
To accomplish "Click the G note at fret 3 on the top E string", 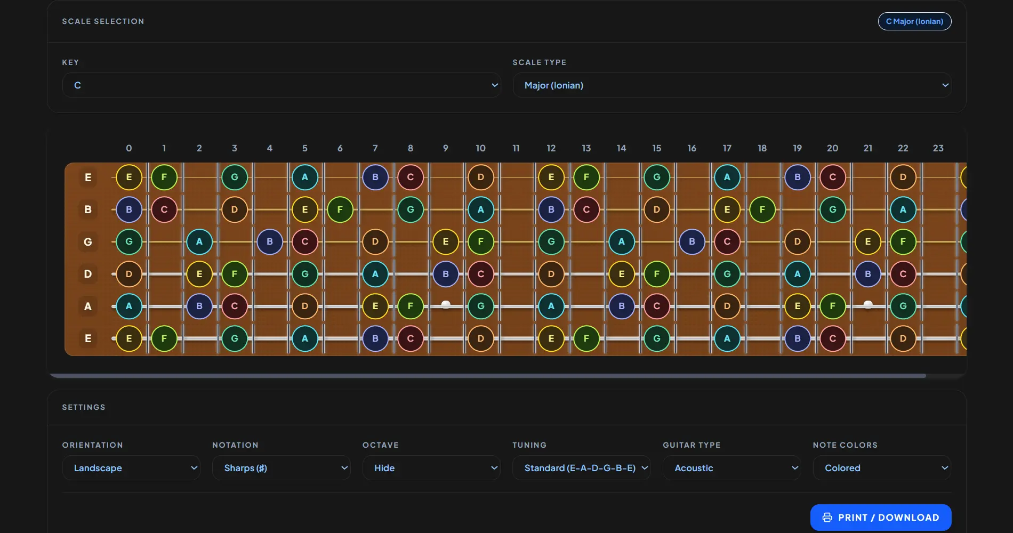I will pyautogui.click(x=235, y=177).
